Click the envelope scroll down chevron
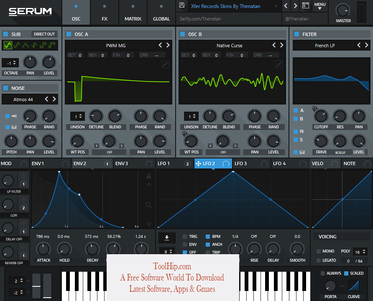This screenshot has width=373, height=301. coord(149,224)
